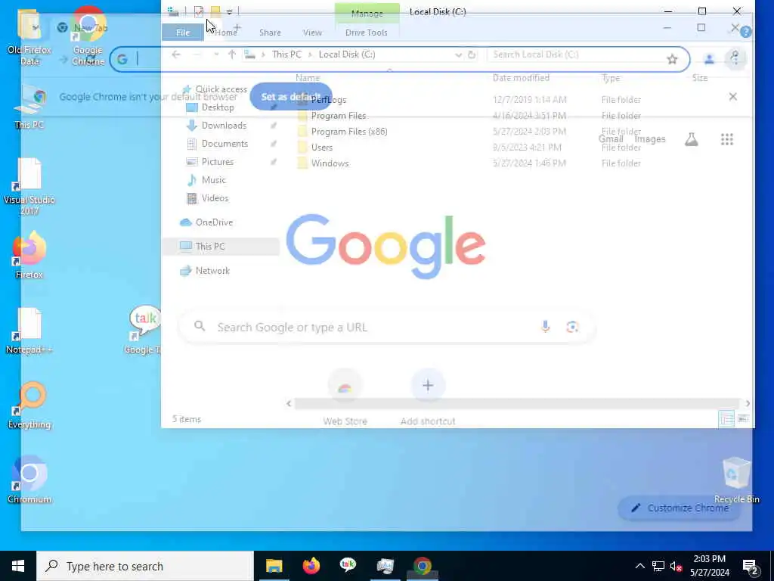Select the Everything desktop shortcut

coord(29,406)
